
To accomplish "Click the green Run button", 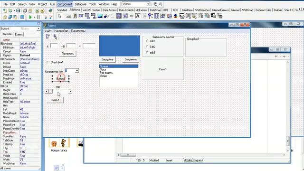I will [30, 17].
